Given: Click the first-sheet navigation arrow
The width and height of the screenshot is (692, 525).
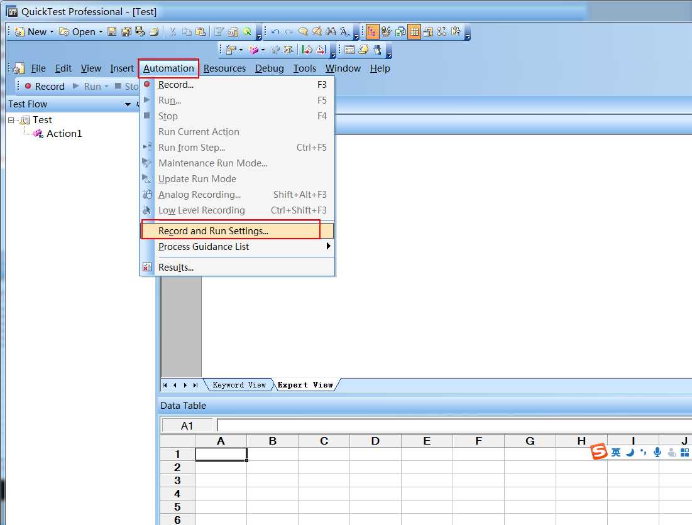Looking at the screenshot, I should [x=165, y=385].
